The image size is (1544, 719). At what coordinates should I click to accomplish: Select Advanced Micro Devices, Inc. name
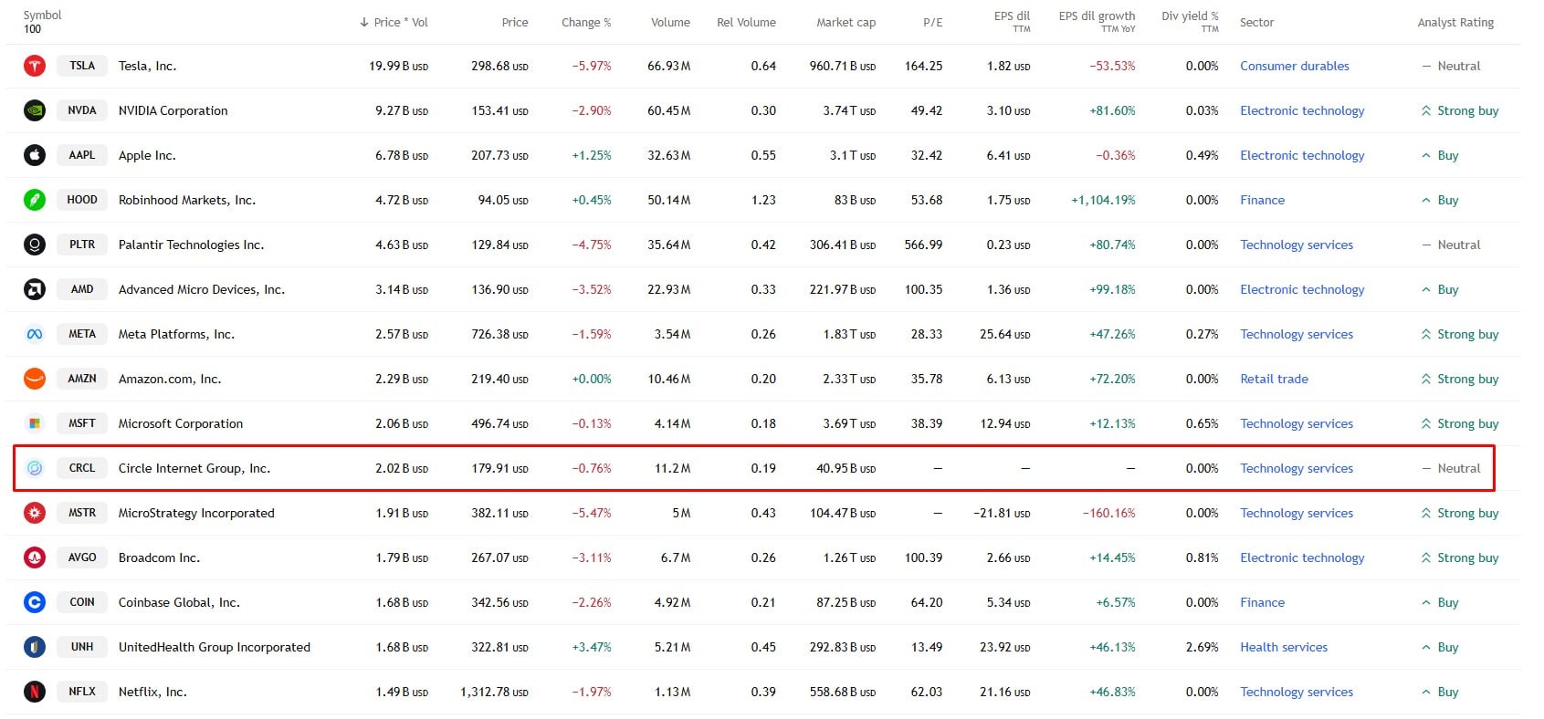point(202,289)
